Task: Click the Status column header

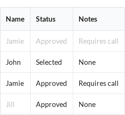Action: click(x=52, y=19)
